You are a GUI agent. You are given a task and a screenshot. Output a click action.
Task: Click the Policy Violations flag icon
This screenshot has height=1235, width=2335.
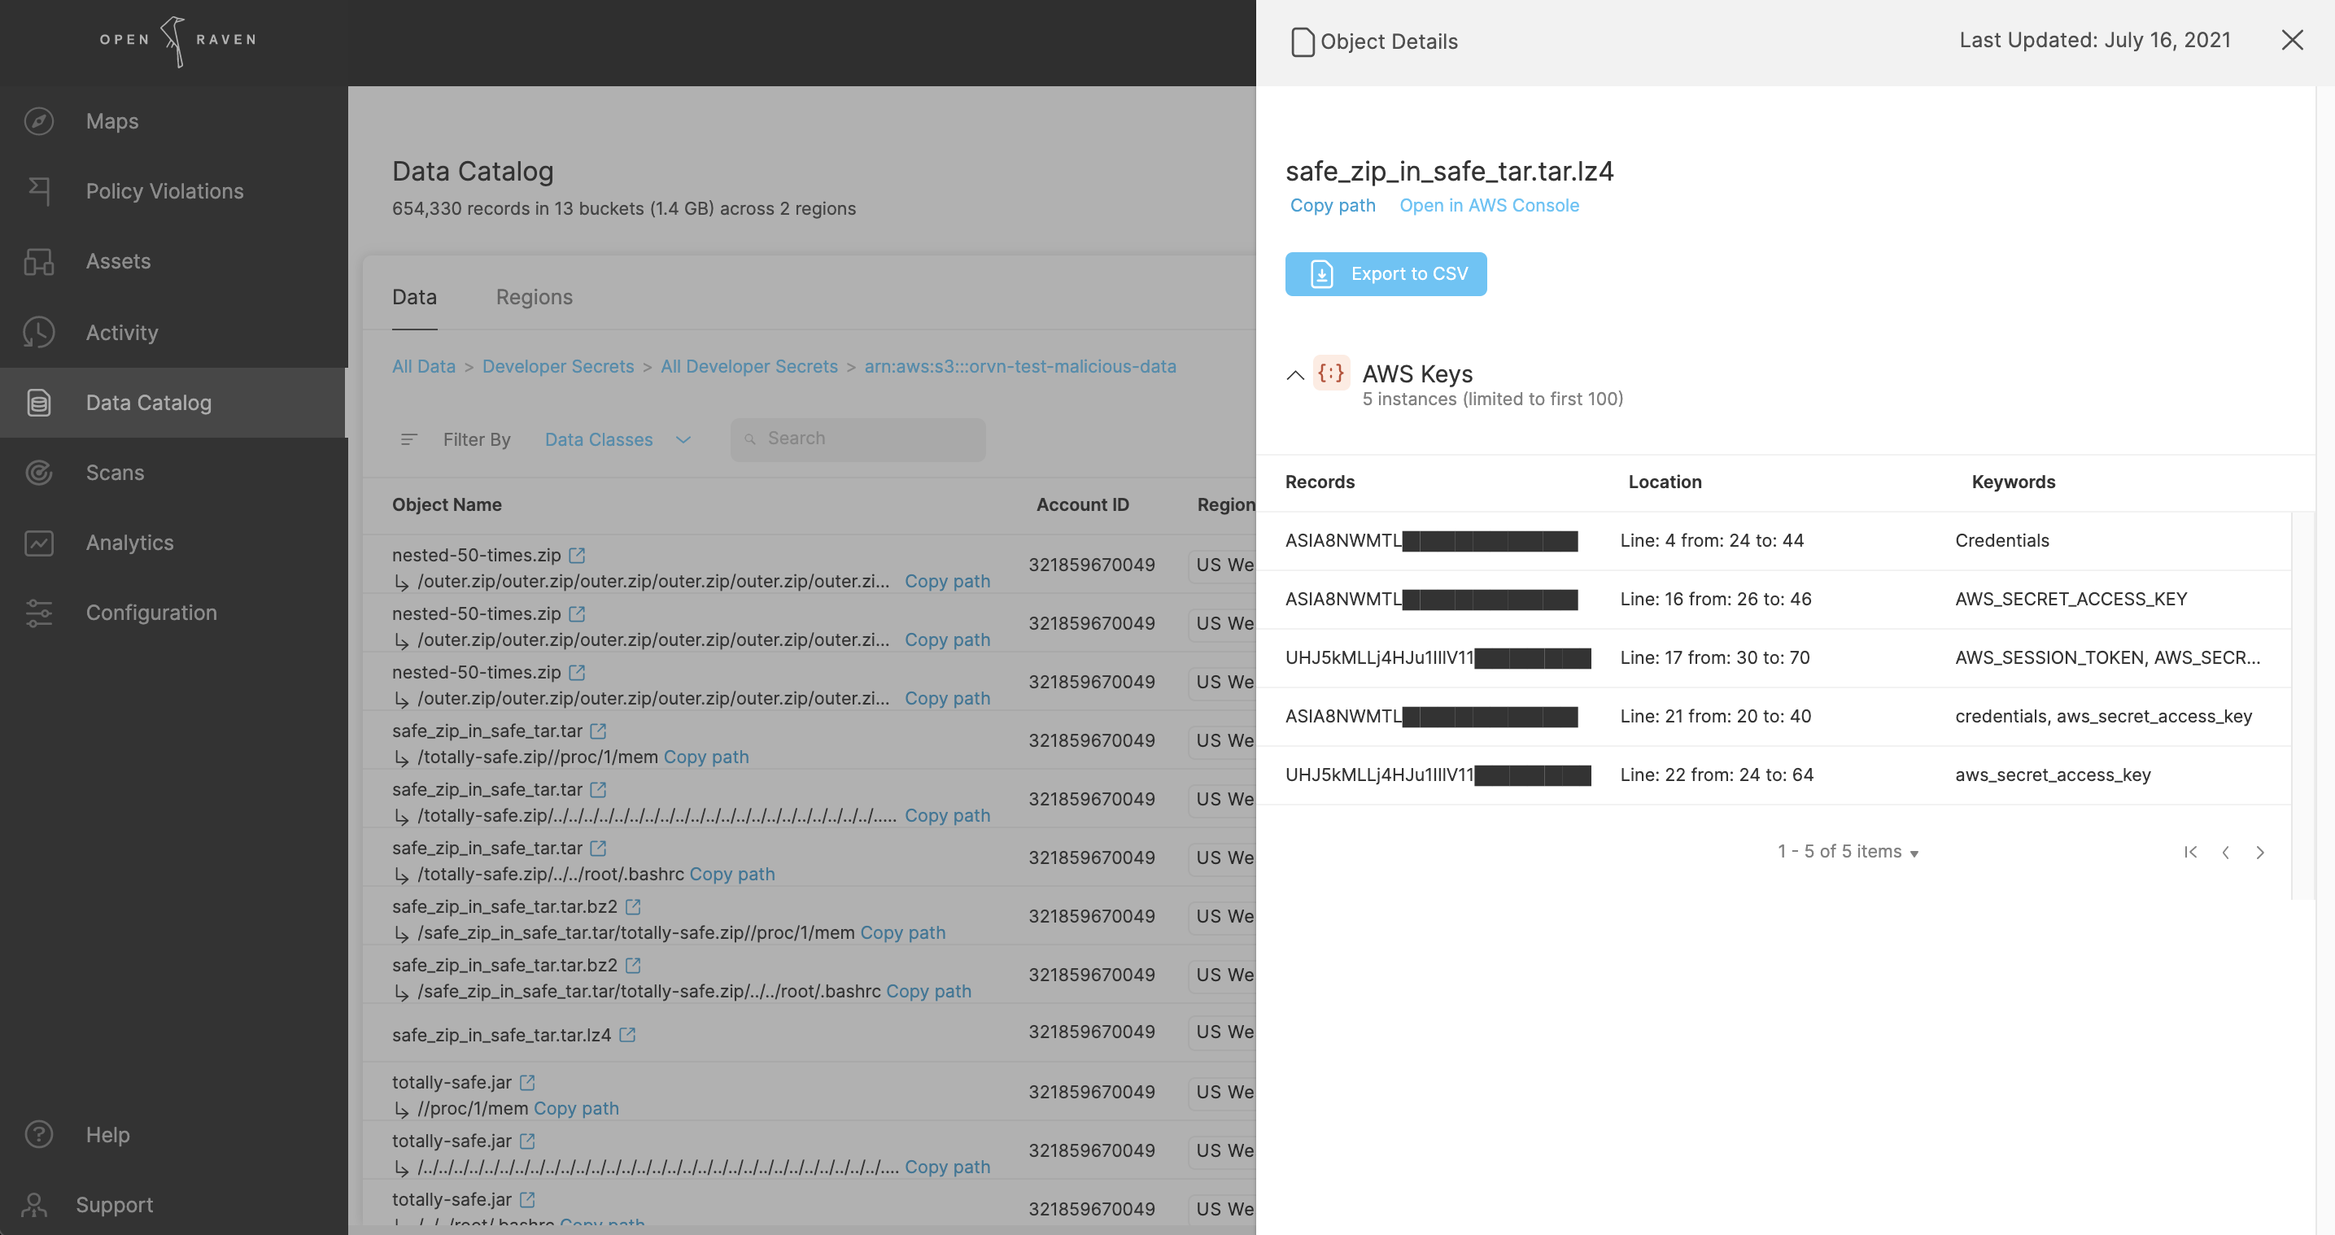point(39,190)
